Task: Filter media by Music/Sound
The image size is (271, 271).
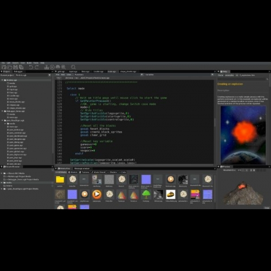Action: point(98,172)
